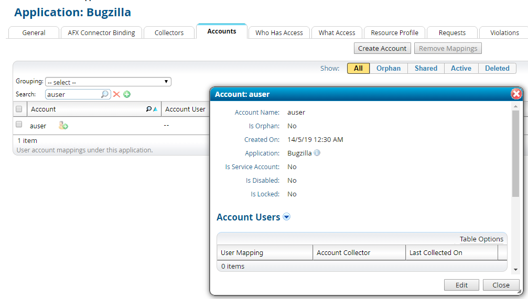This screenshot has width=528, height=299.
Task: Close the Account: auser dialog with the red X
Action: click(x=516, y=94)
